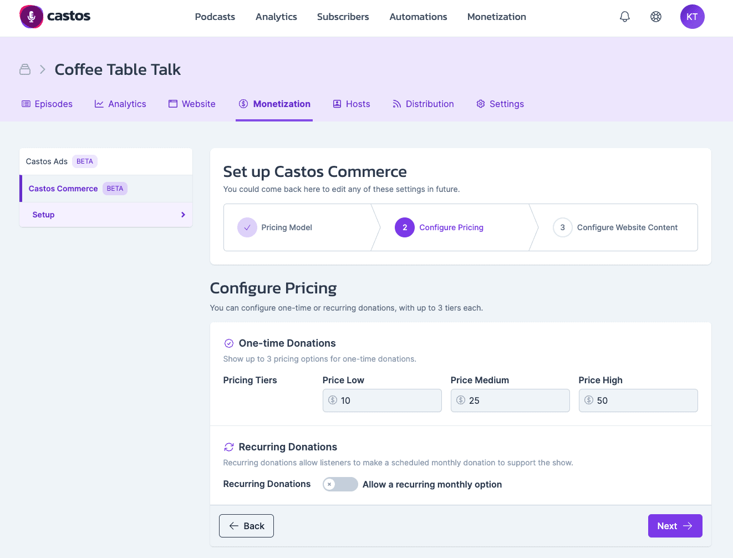
Task: Click the BETA badge next to Castos Commerce
Action: coord(115,189)
